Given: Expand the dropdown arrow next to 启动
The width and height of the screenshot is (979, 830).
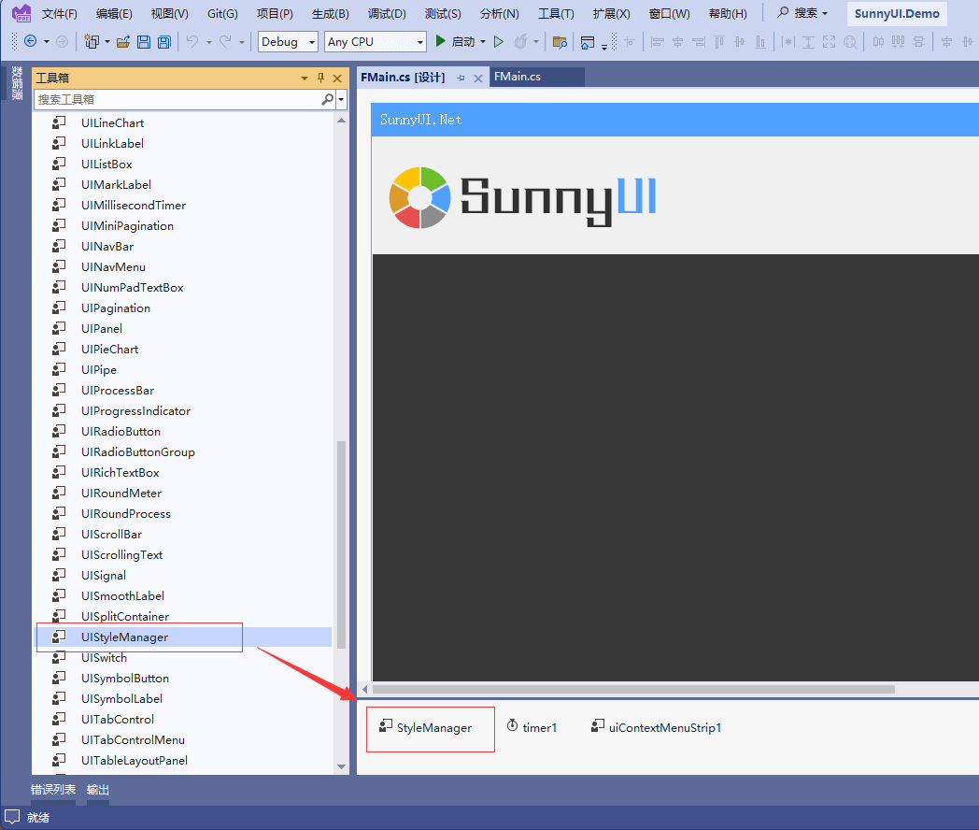Looking at the screenshot, I should pos(483,42).
